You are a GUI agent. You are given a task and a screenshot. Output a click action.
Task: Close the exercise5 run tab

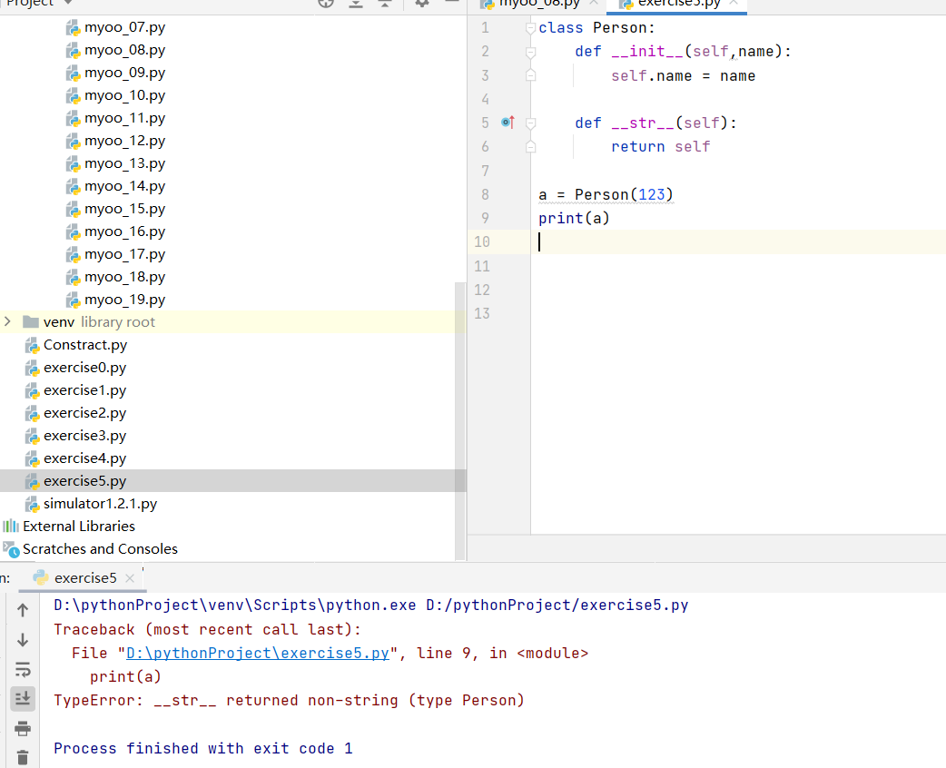(130, 578)
